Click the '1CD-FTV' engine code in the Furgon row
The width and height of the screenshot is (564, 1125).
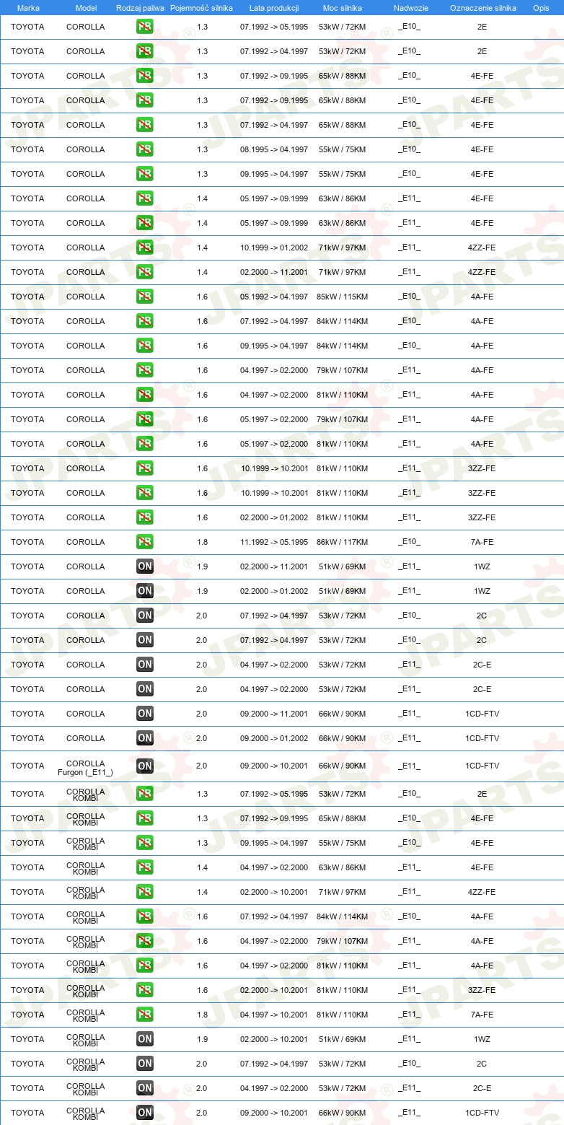point(482,766)
